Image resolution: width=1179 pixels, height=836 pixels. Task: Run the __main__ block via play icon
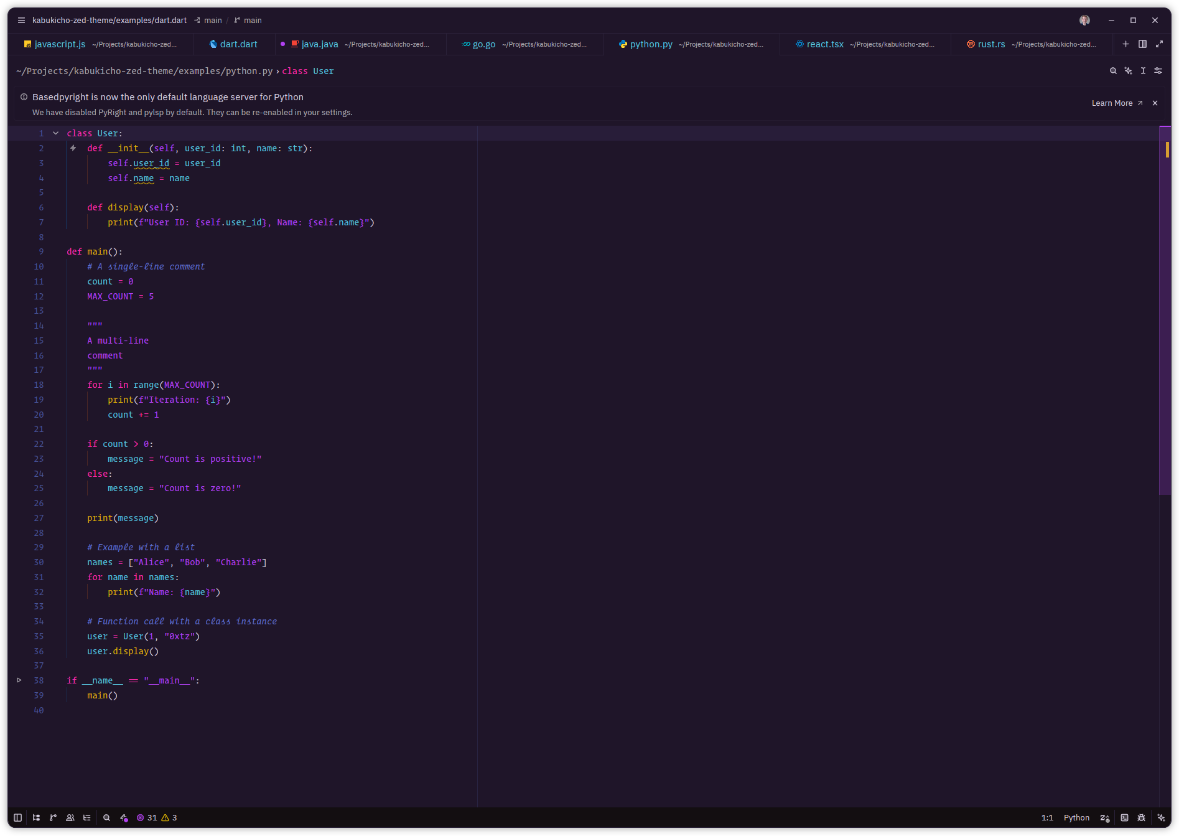[19, 680]
